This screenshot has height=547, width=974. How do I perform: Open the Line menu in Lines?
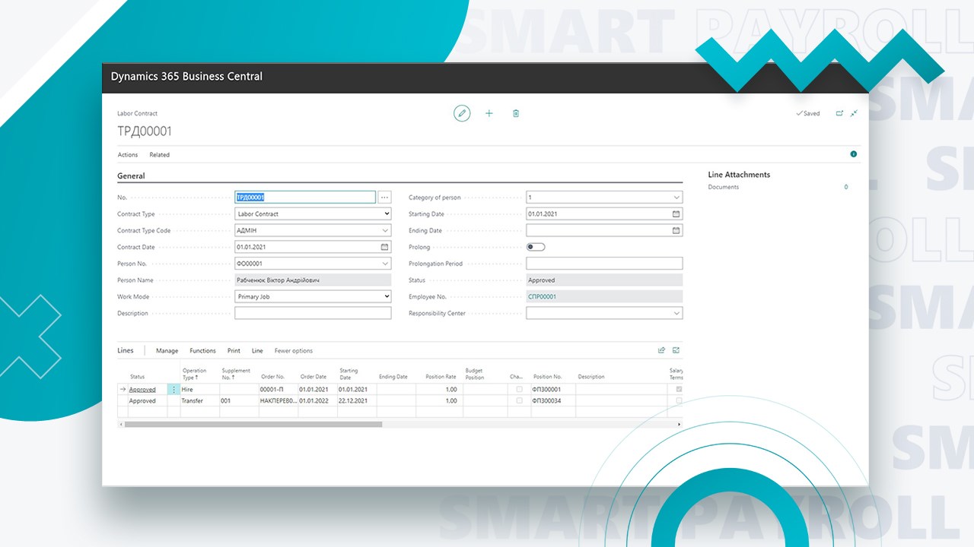[x=257, y=351]
